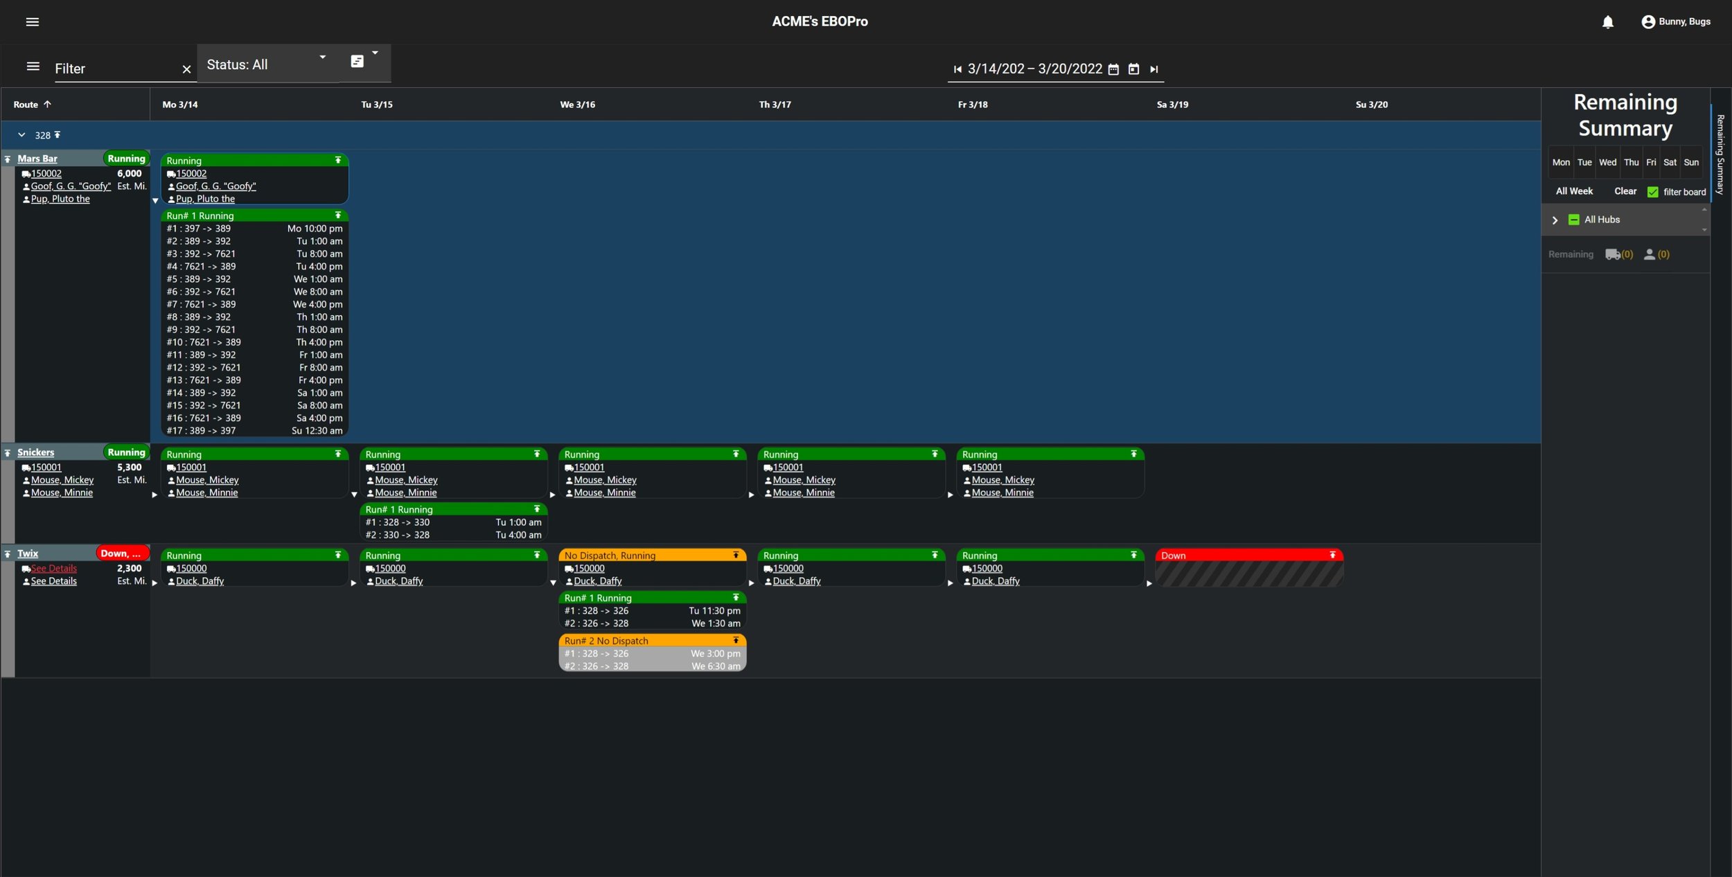Viewport: 1732px width, 877px height.
Task: Open the main hamburger menu in title bar
Action: point(32,21)
